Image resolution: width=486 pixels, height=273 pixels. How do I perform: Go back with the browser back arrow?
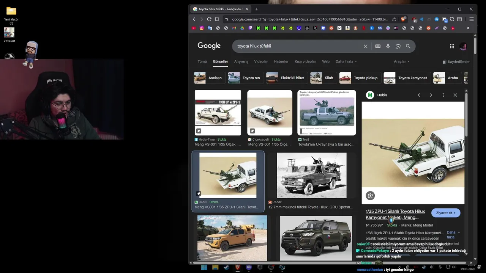[194, 19]
